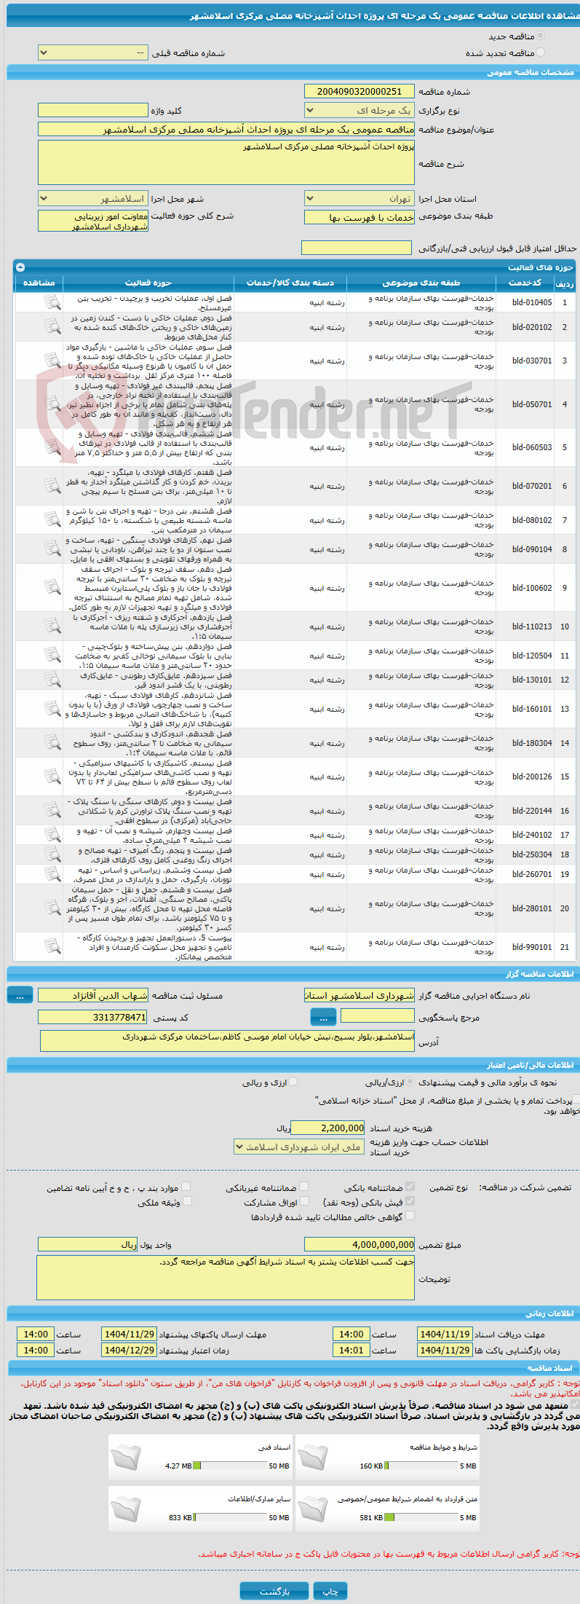Image resolution: width=580 pixels, height=1604 pixels.
Task: Click اسناد فنی size progress bar
Action: (231, 1466)
